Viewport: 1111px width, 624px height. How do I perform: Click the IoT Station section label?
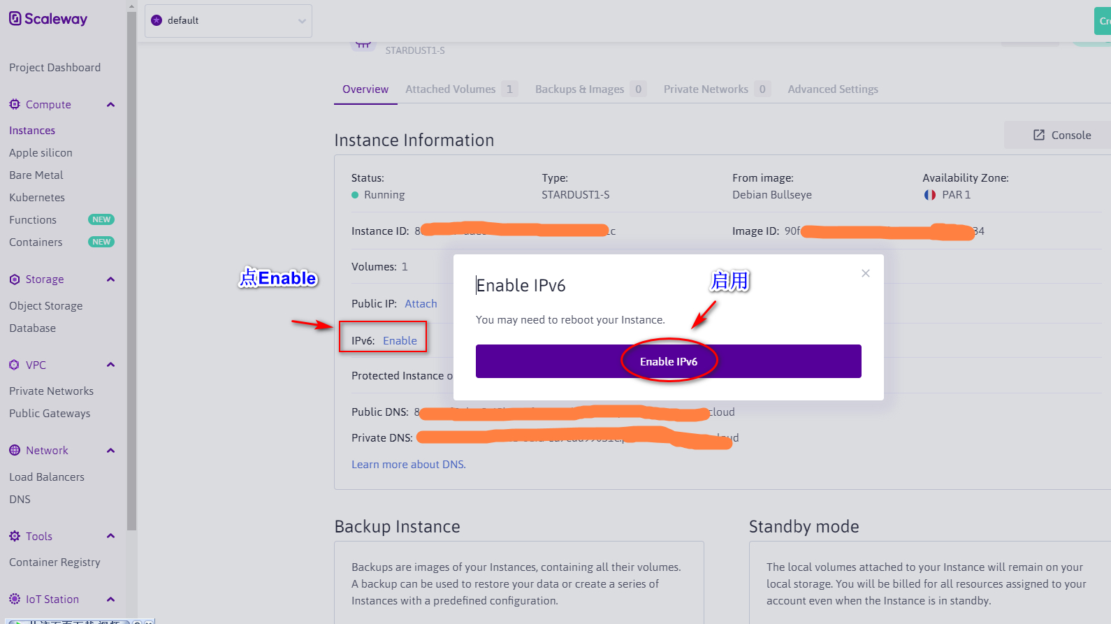tap(52, 599)
